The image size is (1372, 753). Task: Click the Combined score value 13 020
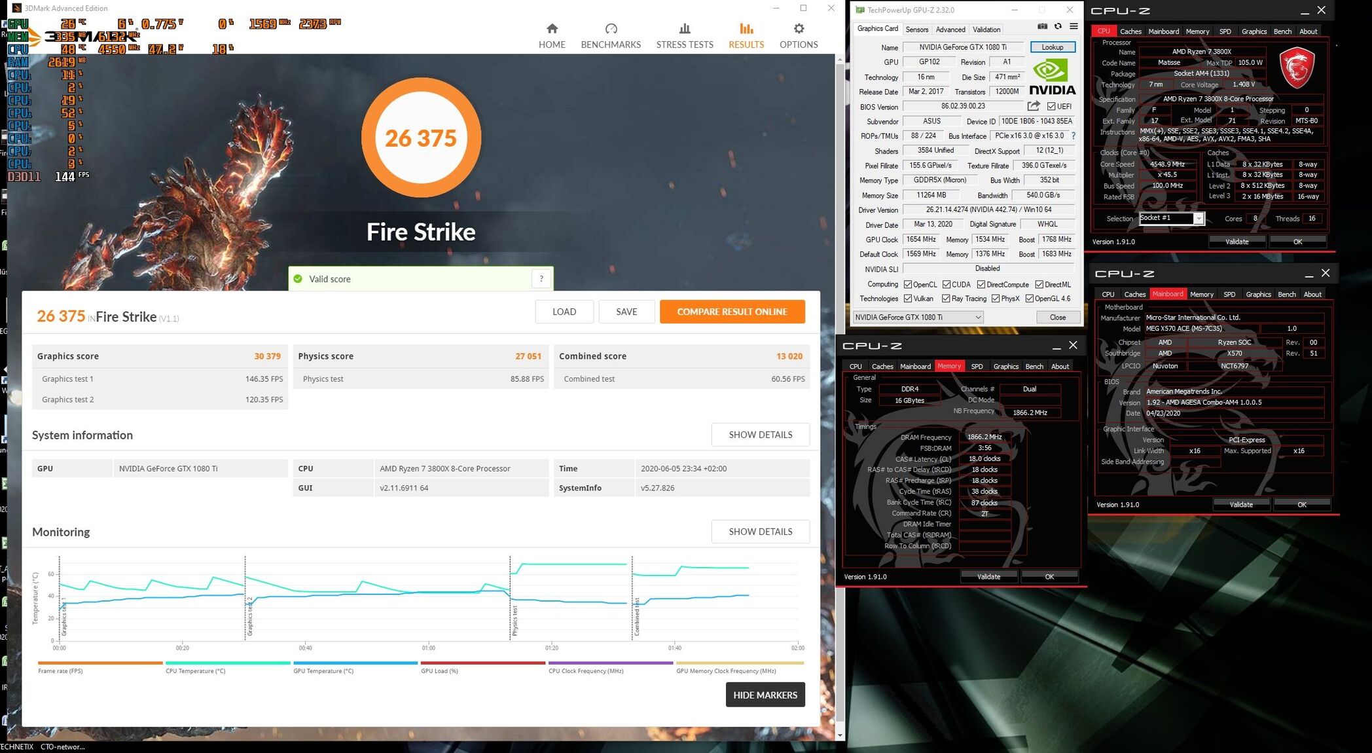click(x=789, y=356)
